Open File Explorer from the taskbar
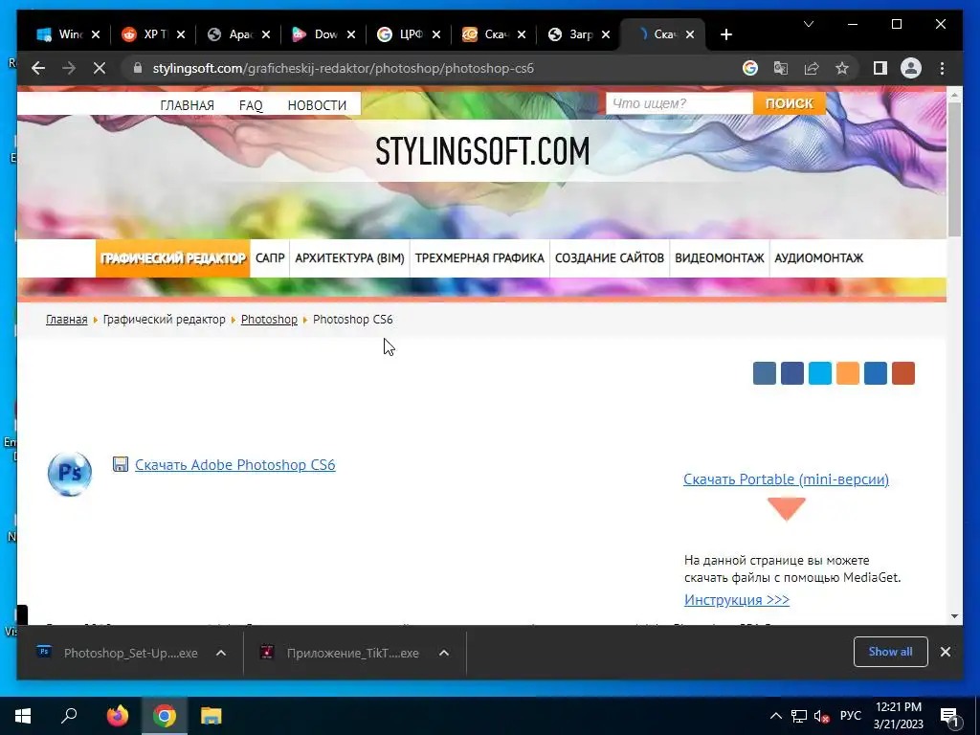Image resolution: width=980 pixels, height=735 pixels. pos(212,716)
